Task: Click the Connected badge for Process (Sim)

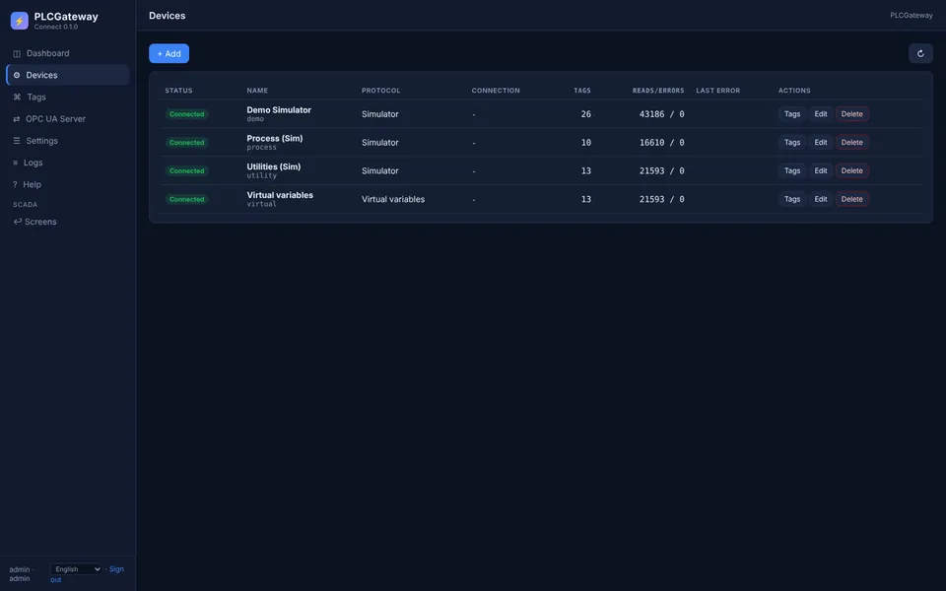Action: point(187,142)
